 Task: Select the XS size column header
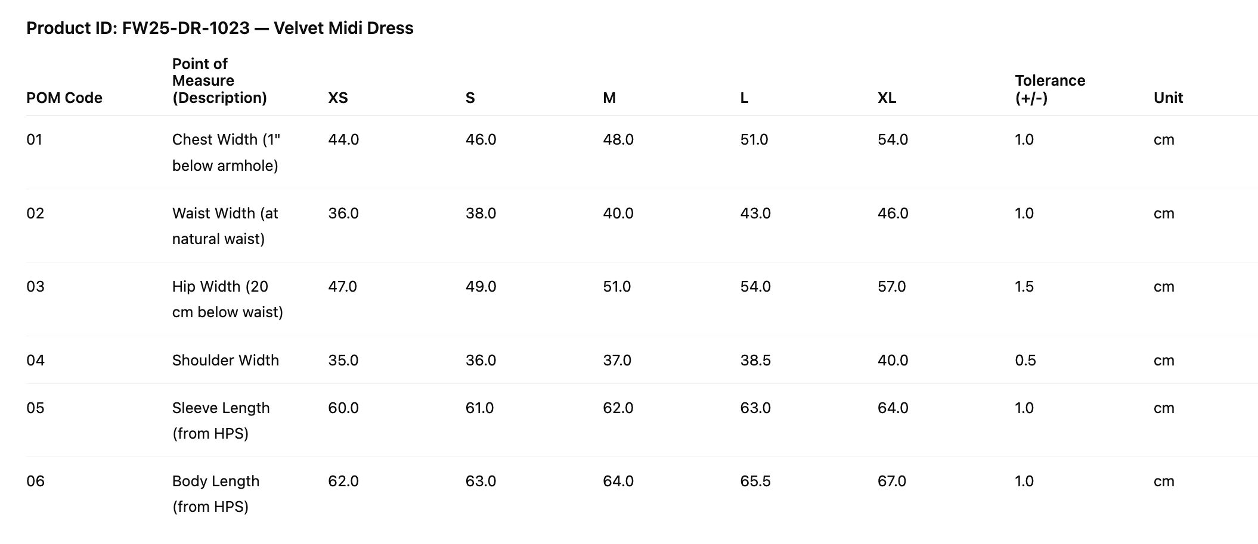[338, 98]
